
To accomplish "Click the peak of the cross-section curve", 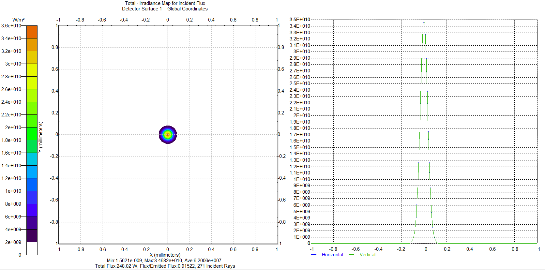I will [x=424, y=22].
